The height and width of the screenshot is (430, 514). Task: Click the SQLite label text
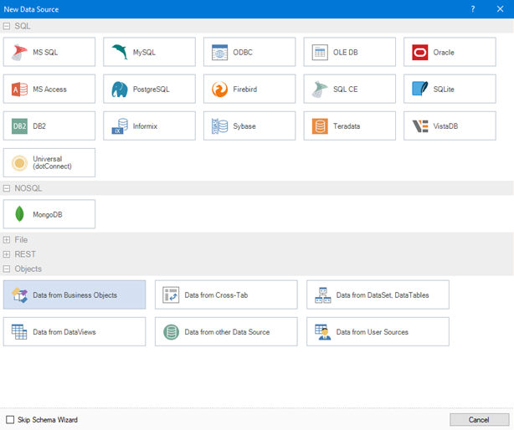point(444,89)
